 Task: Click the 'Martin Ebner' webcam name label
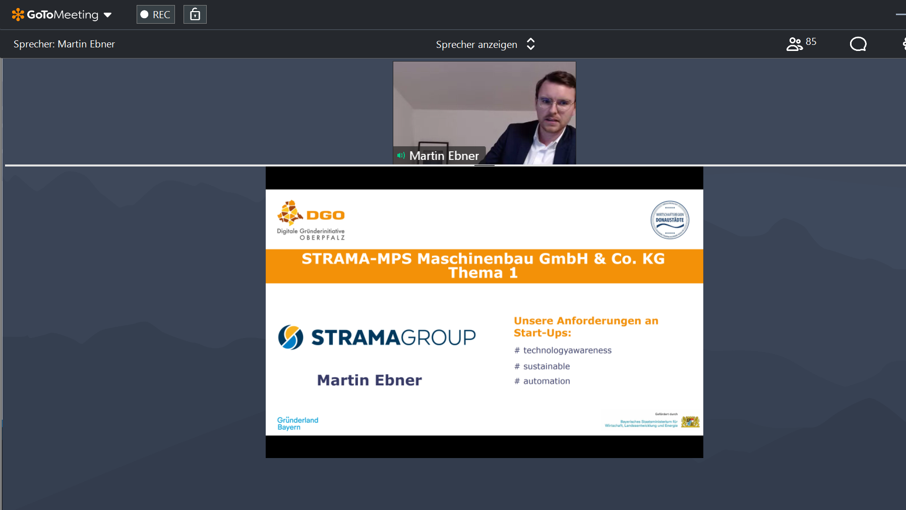click(444, 156)
